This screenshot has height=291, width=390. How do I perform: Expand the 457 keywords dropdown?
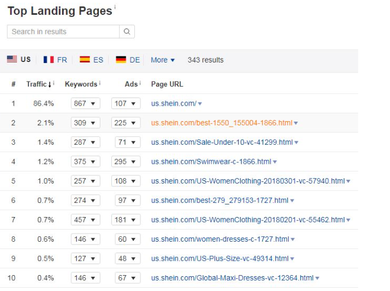point(86,220)
